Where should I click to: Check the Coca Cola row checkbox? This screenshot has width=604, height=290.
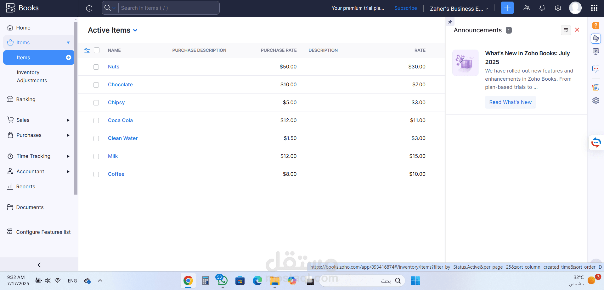(x=96, y=121)
